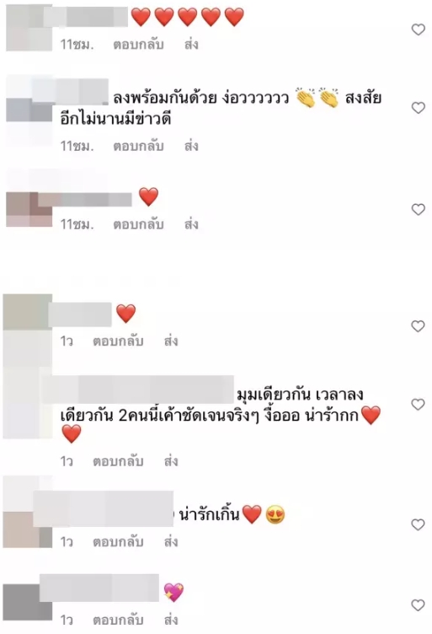Click ตอบกลับ under the sparkling heart comment
This screenshot has width=432, height=634.
coord(118,620)
